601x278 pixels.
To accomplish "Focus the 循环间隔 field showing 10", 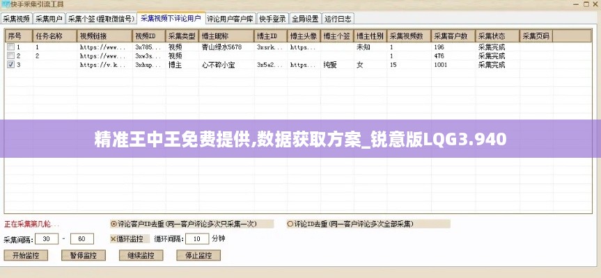I will click(x=197, y=239).
